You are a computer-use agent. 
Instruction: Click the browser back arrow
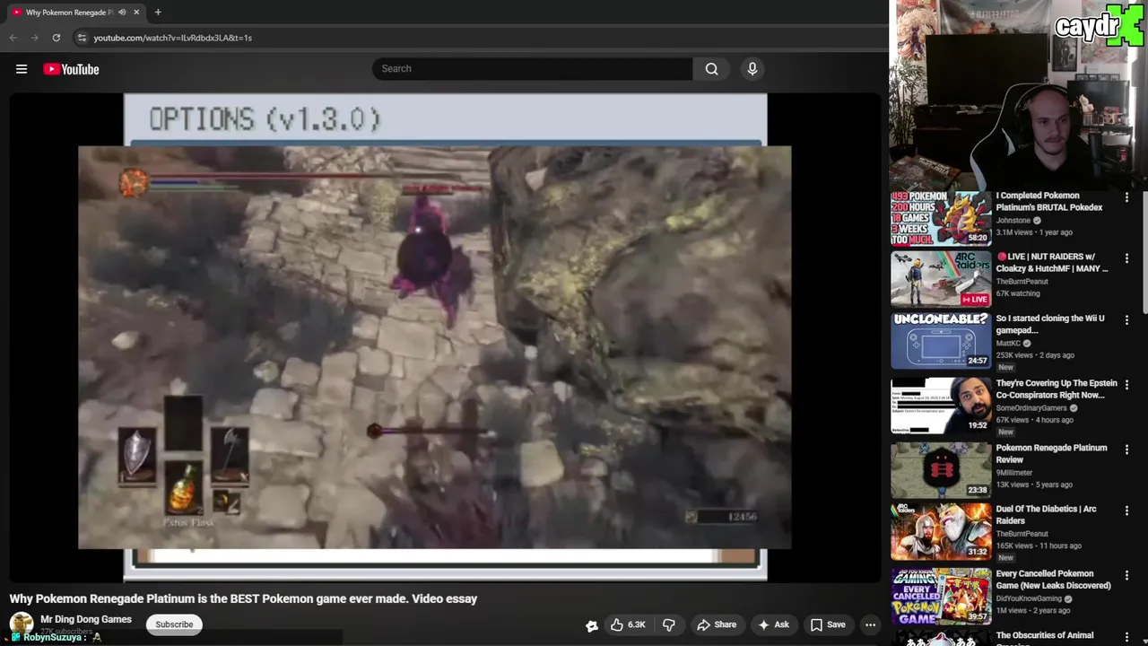point(13,38)
